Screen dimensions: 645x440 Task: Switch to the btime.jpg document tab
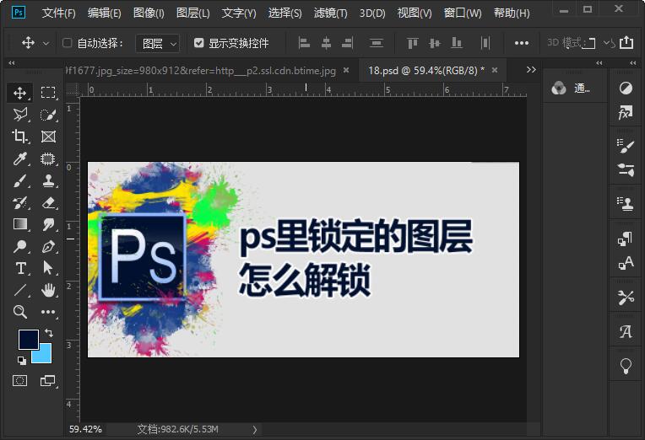pyautogui.click(x=201, y=71)
